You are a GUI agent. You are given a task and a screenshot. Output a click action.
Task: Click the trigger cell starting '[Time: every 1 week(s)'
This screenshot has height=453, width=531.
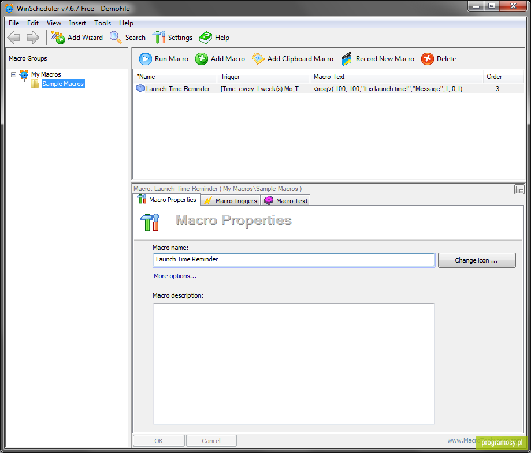click(x=262, y=89)
